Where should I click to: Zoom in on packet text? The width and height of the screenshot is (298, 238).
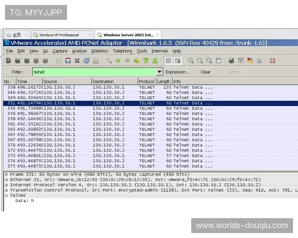point(191,60)
